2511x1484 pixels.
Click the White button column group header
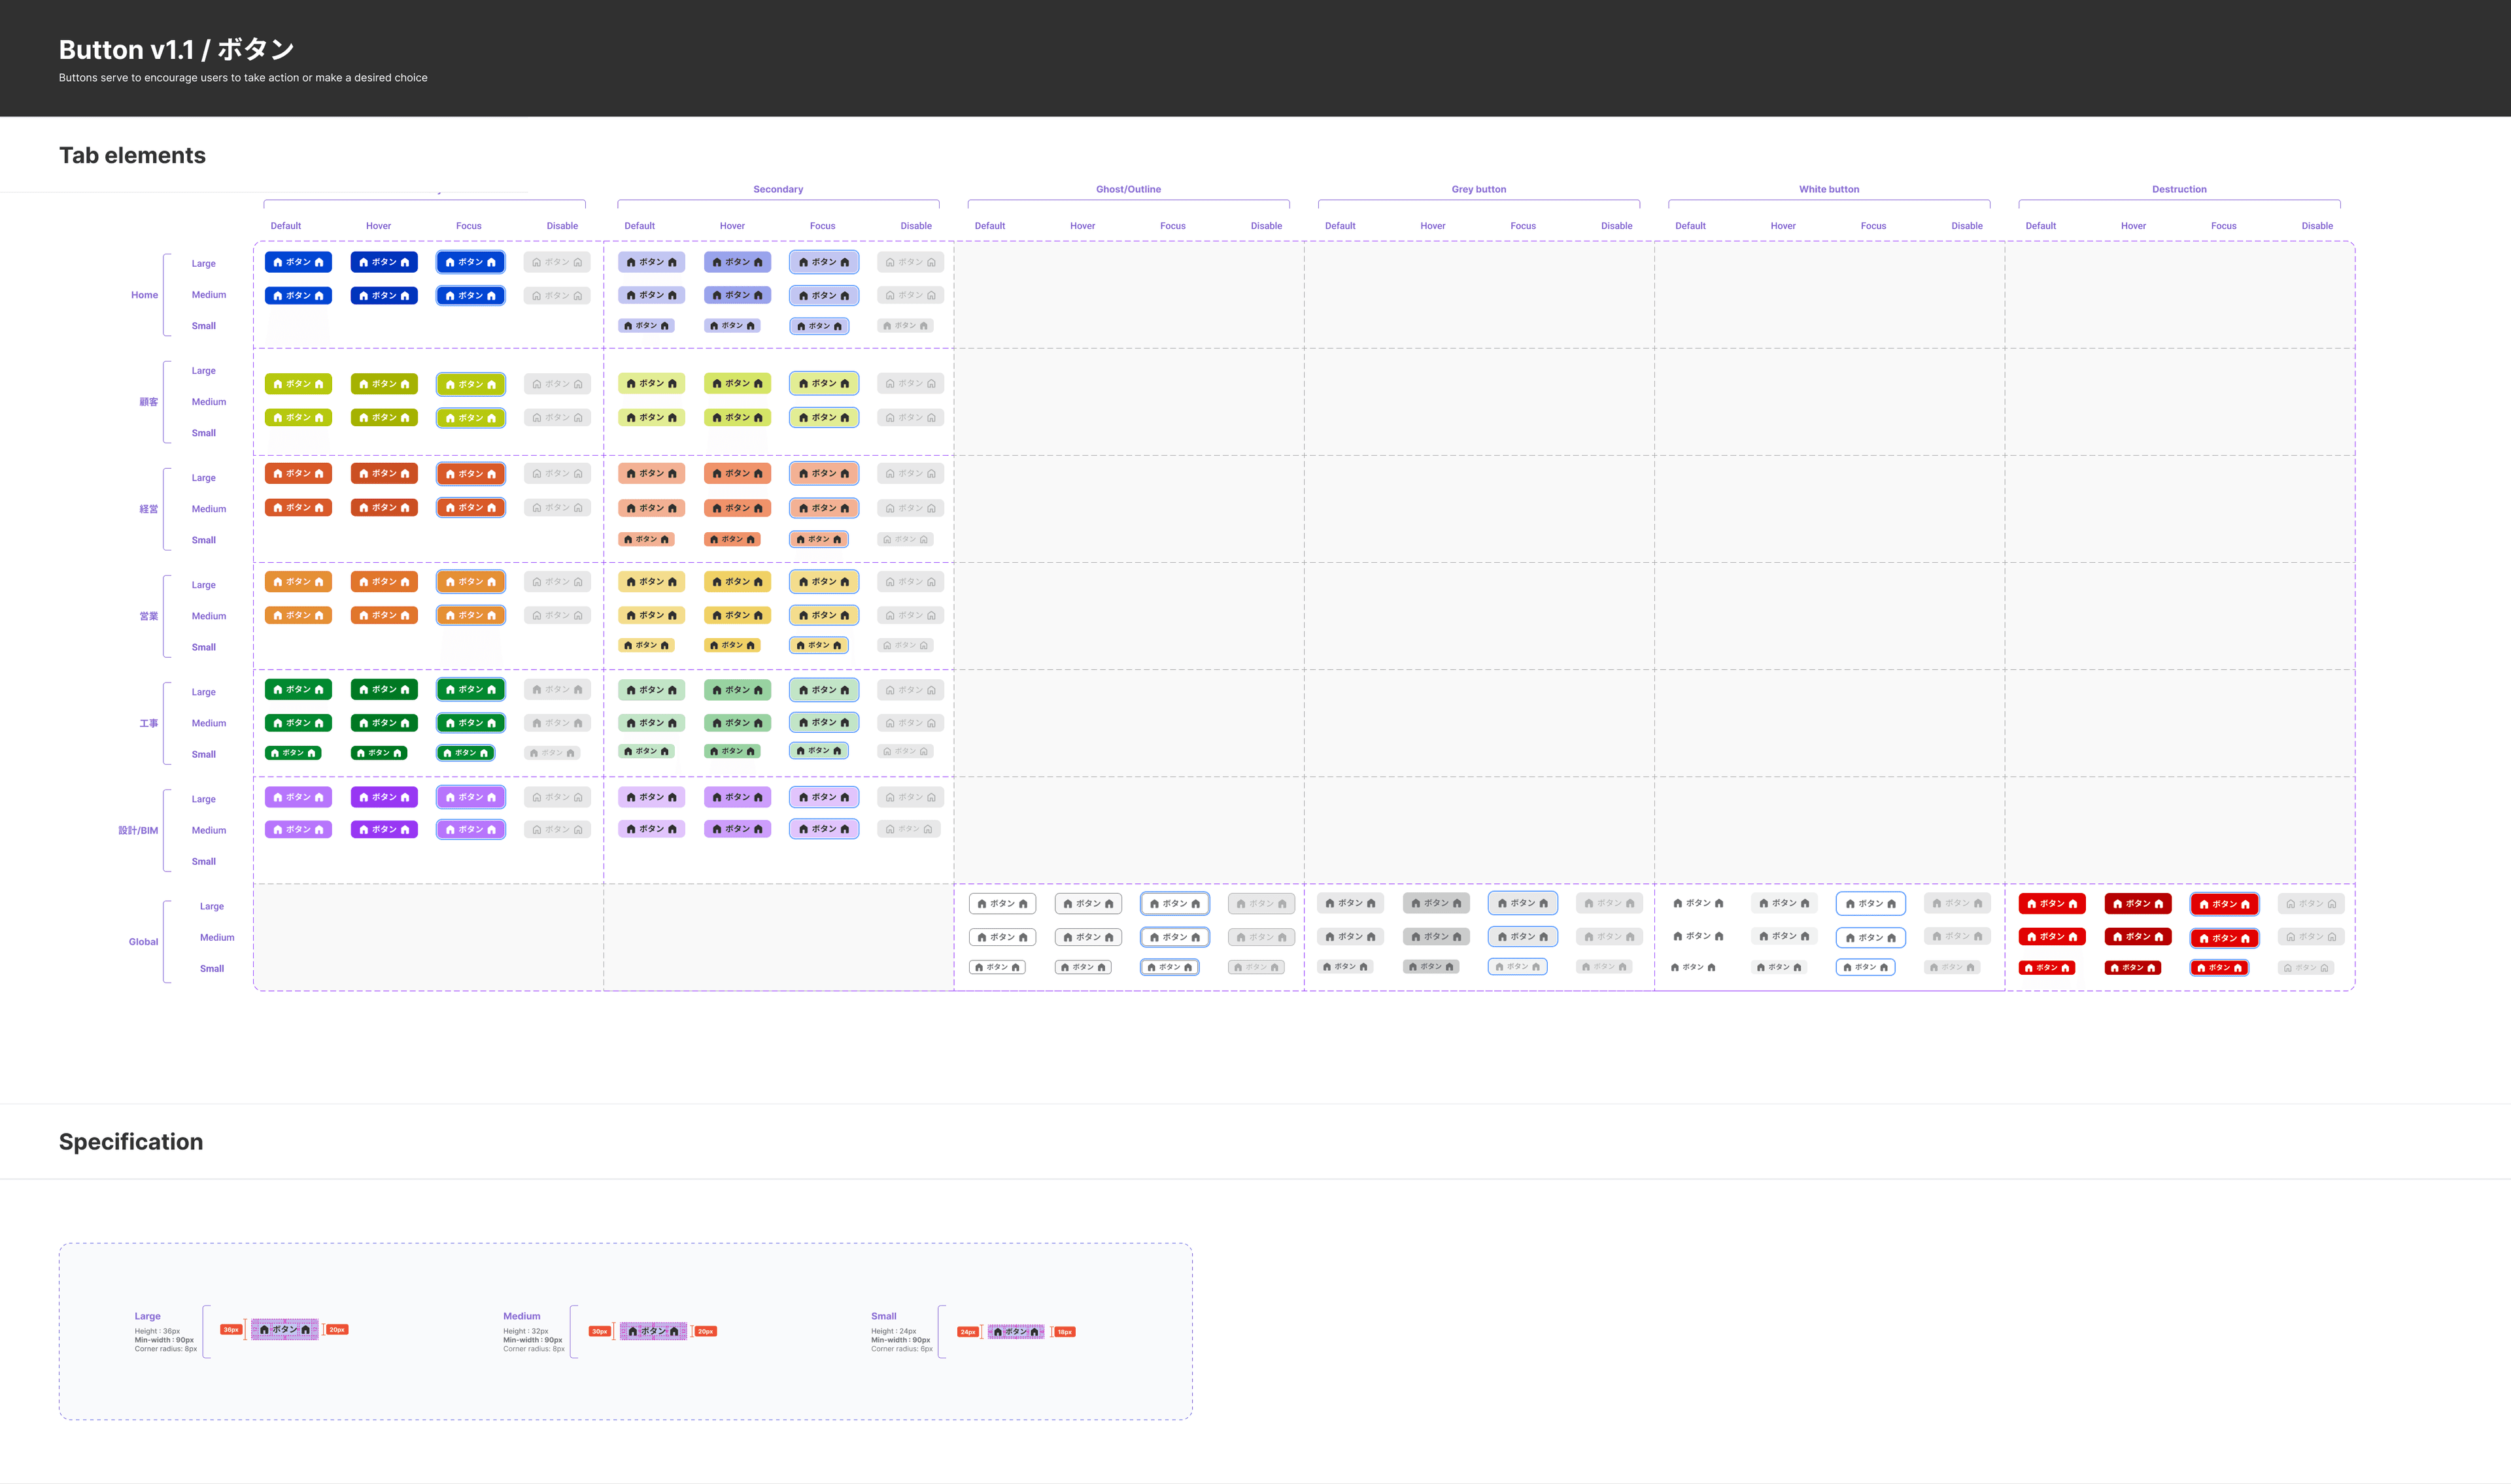(x=1829, y=189)
